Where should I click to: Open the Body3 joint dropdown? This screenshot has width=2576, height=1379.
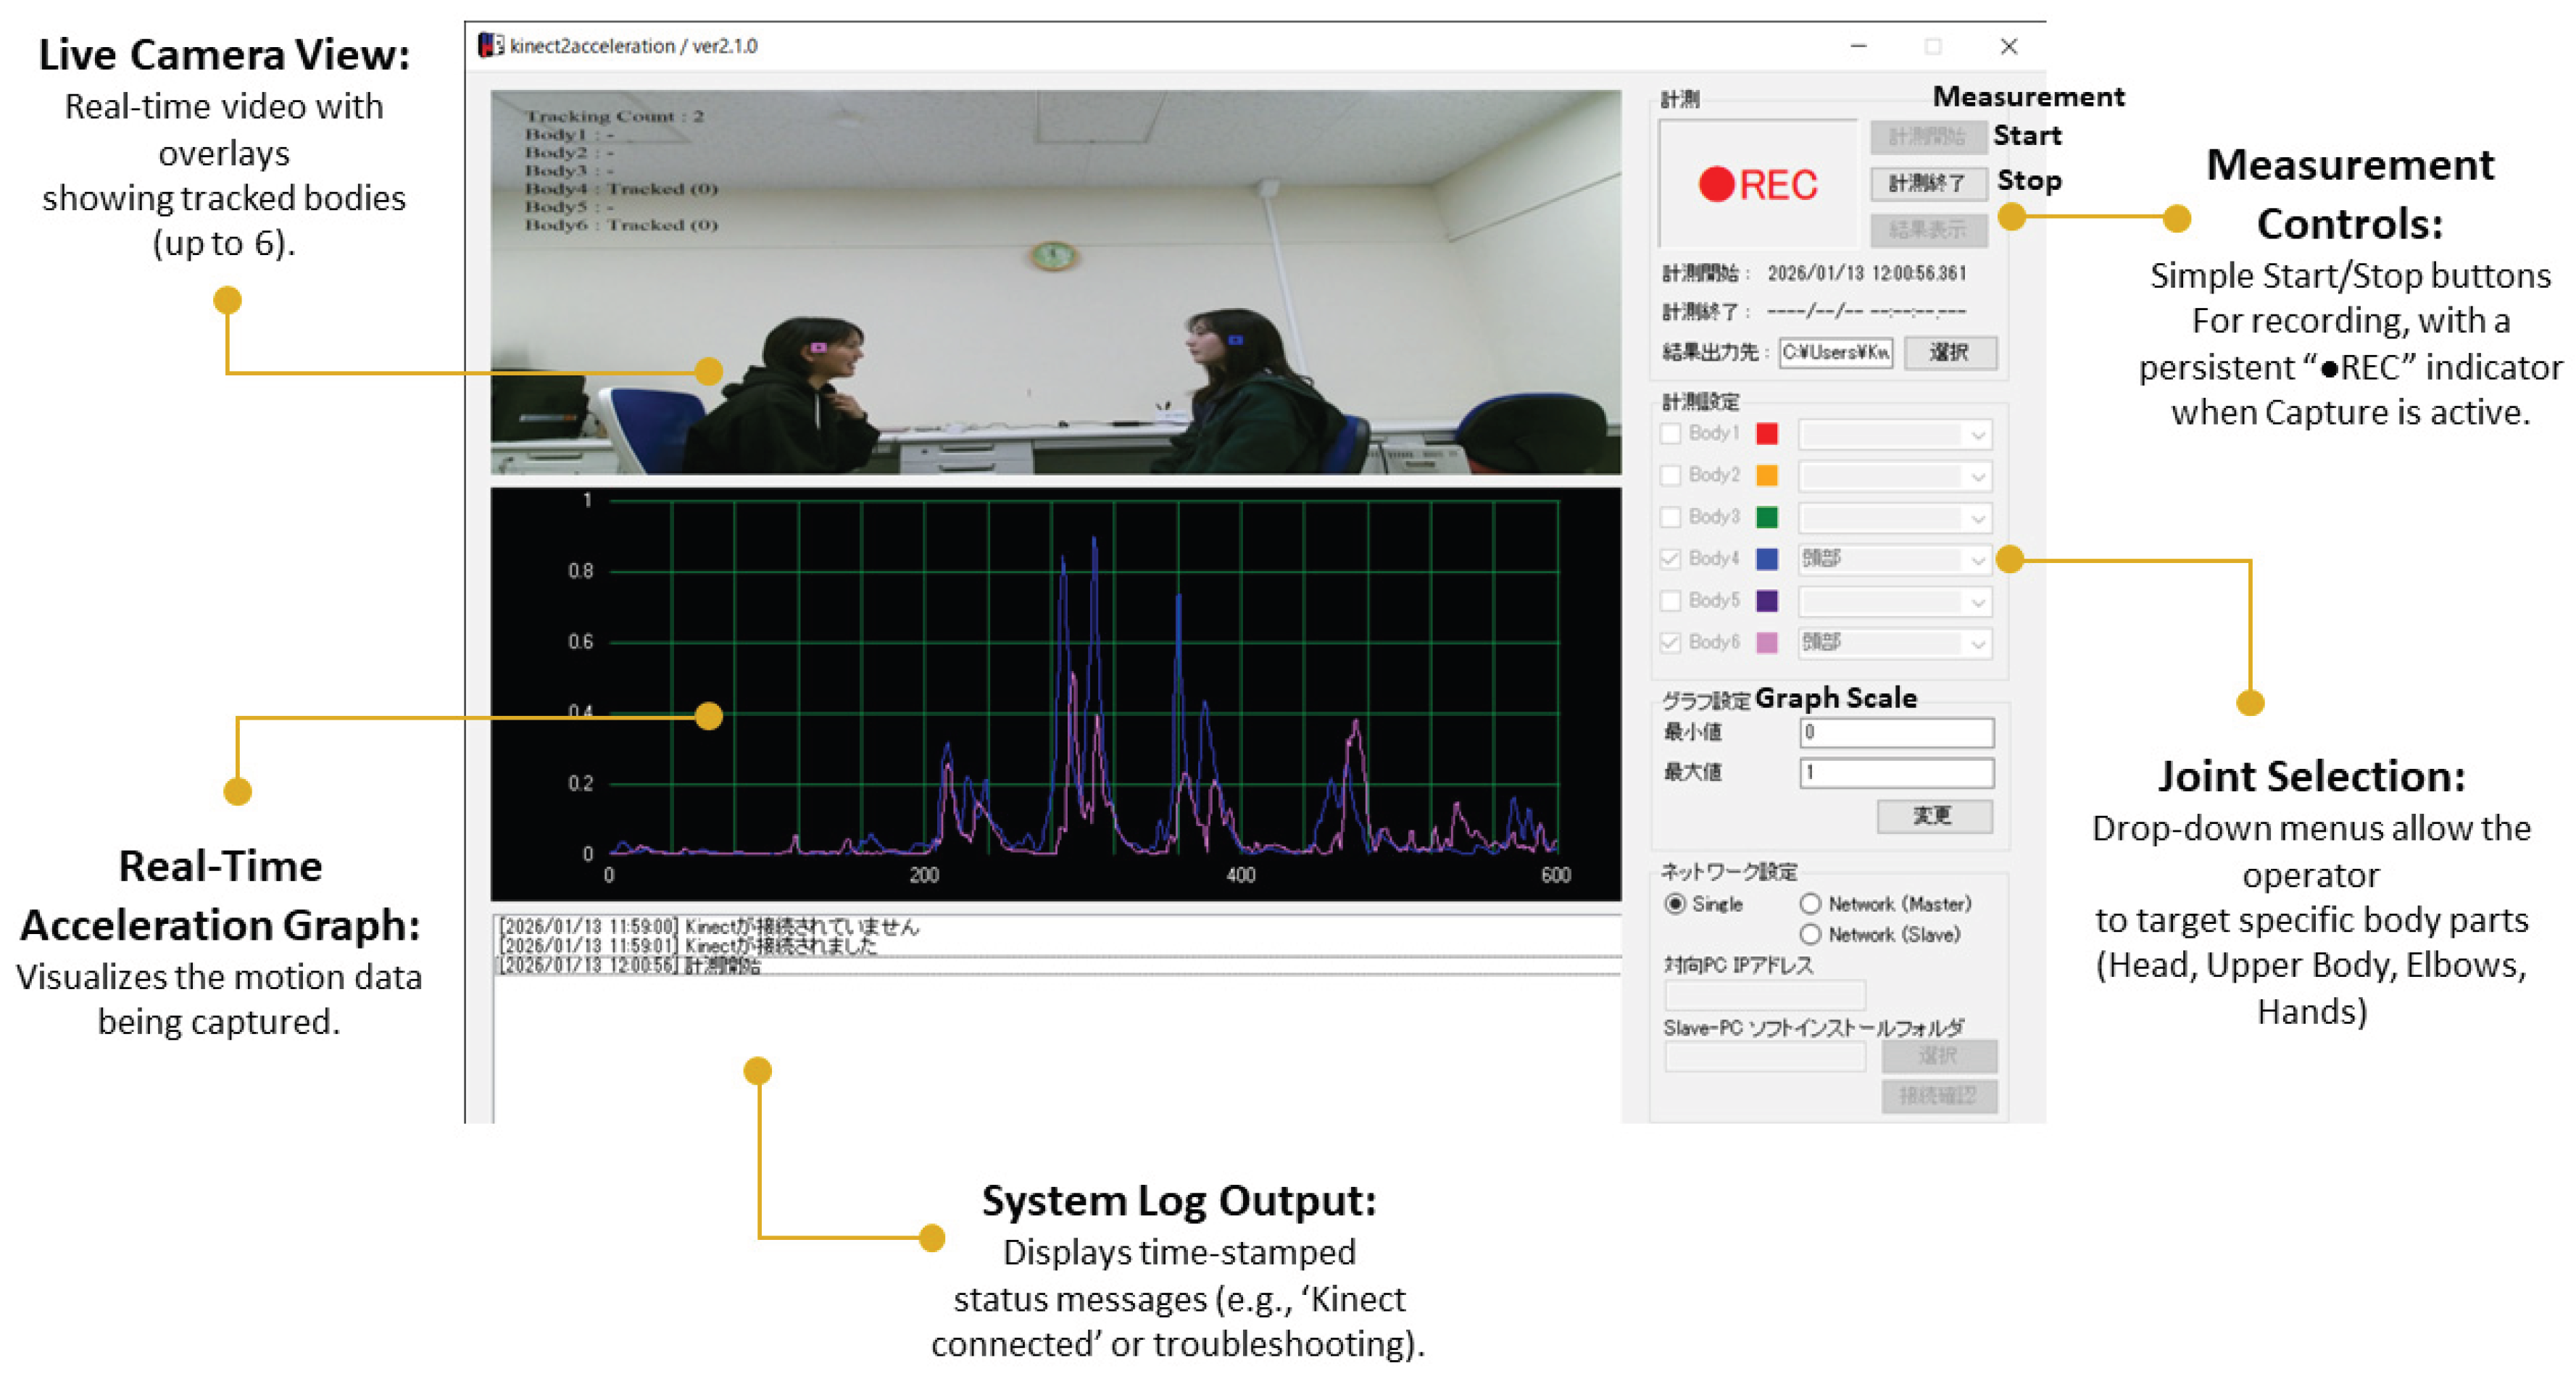pos(1895,518)
